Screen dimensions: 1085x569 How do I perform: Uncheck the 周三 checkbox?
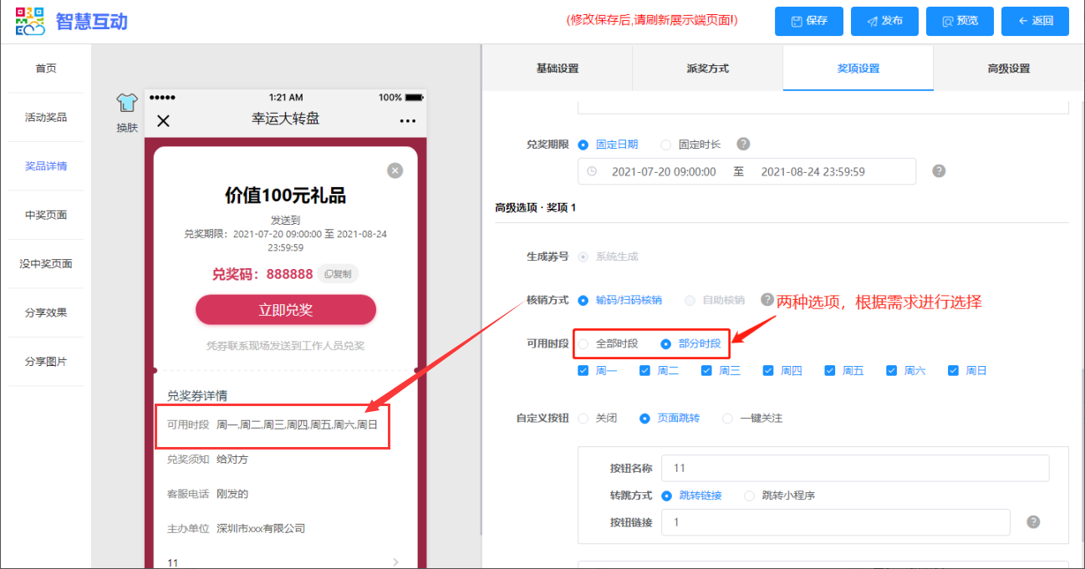[706, 371]
